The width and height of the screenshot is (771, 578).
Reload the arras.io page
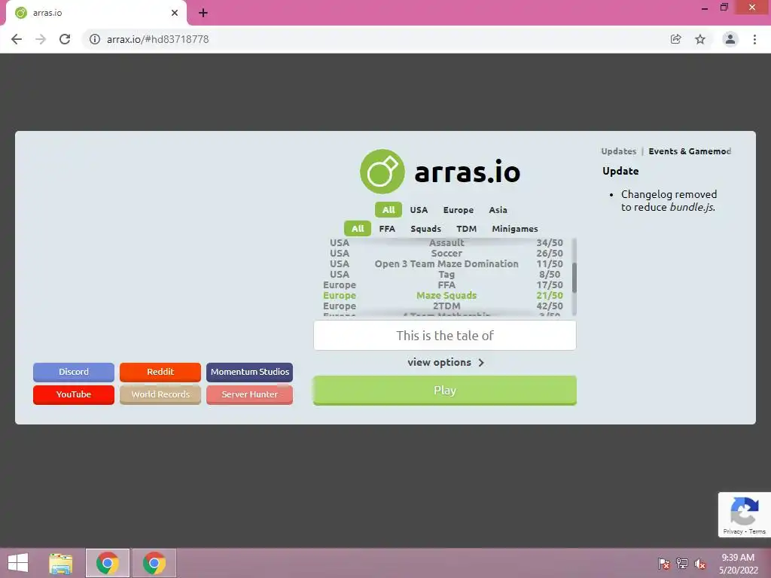pyautogui.click(x=65, y=39)
